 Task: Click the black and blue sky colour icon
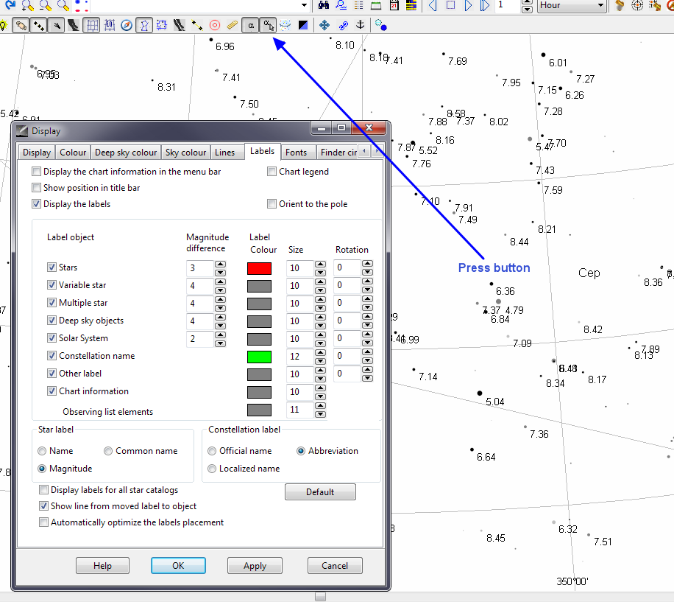(303, 26)
